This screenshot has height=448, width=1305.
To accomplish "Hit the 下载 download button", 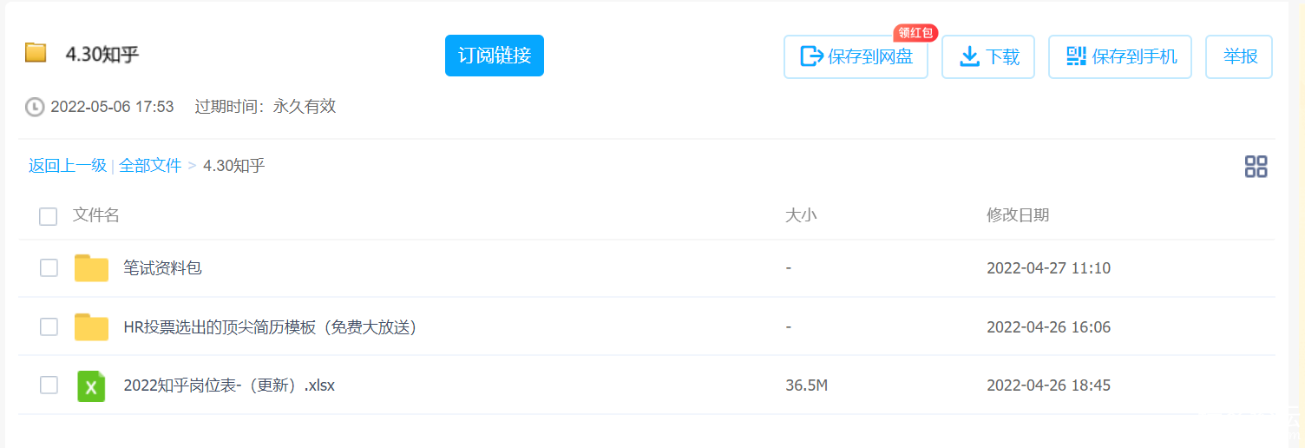I will tap(988, 57).
